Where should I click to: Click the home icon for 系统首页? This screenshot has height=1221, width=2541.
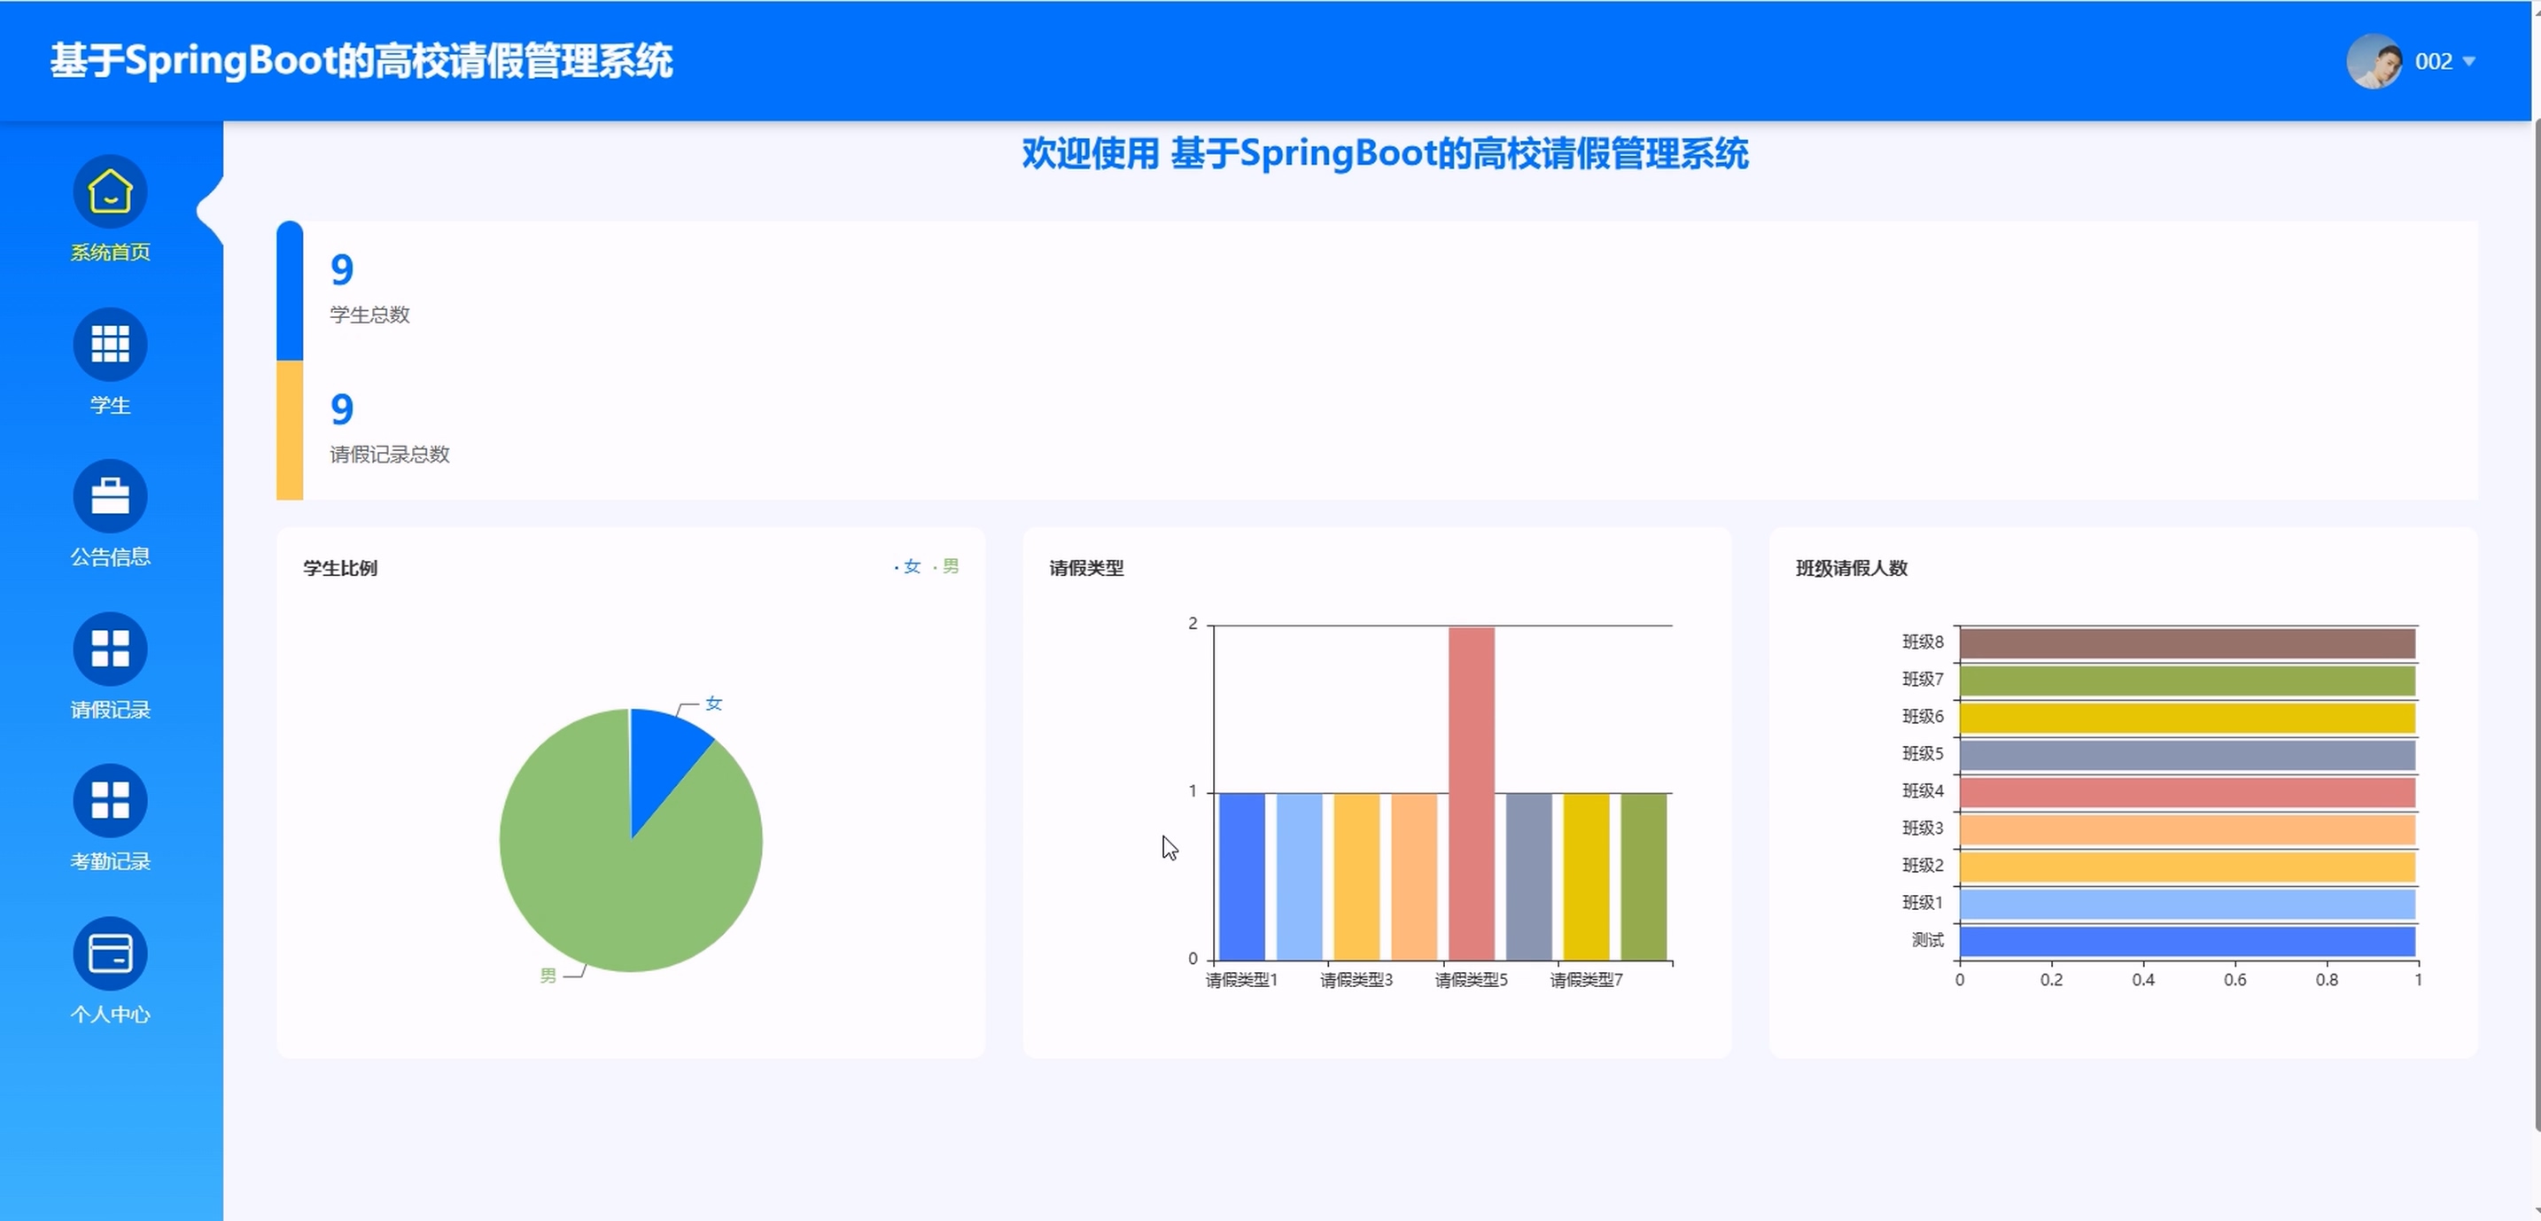tap(110, 191)
